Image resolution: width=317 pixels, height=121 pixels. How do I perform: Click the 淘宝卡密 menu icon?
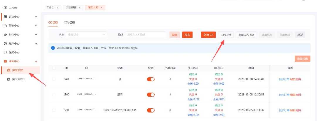point(9,70)
